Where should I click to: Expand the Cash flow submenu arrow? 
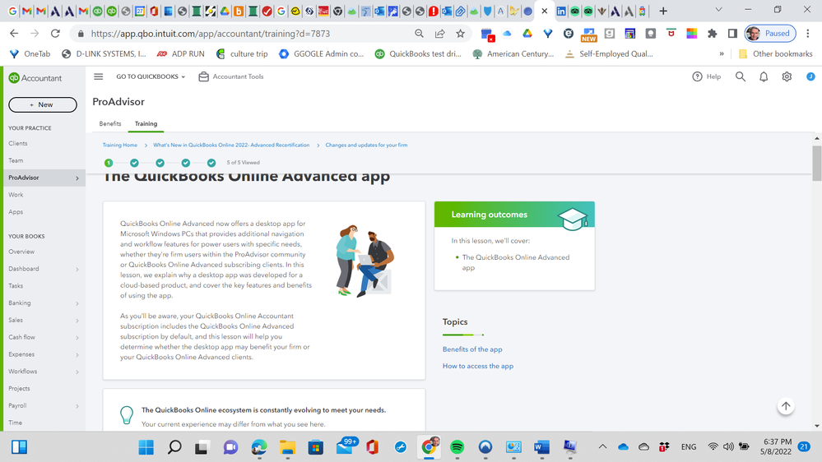[77, 338]
